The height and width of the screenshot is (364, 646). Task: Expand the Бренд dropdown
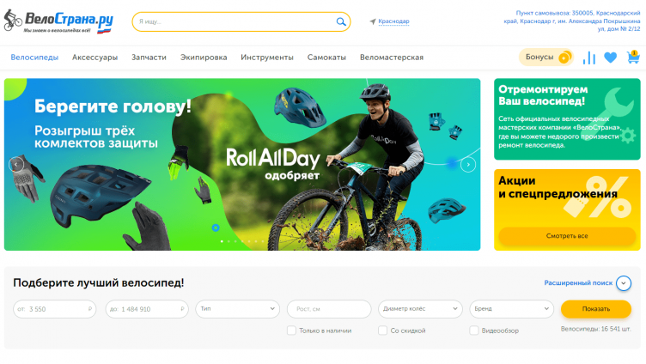pyautogui.click(x=511, y=309)
